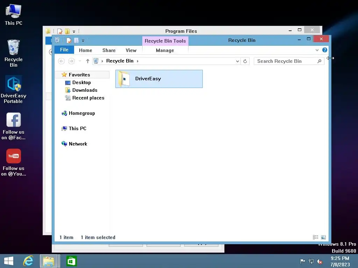Close the Recycle Bin window
The width and height of the screenshot is (358, 268).
click(x=321, y=39)
